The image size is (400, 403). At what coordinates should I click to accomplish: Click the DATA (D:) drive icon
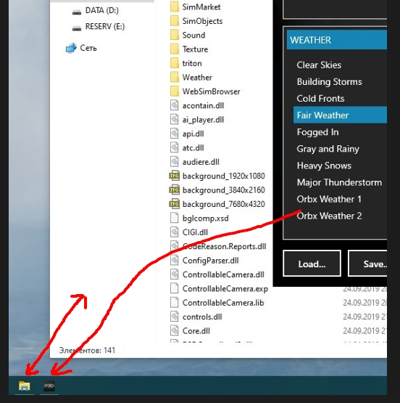click(x=76, y=12)
